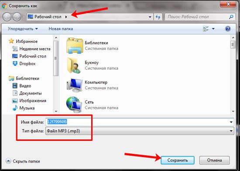The image size is (240, 171).
Task: Click the change view icon
Action: [x=206, y=29]
